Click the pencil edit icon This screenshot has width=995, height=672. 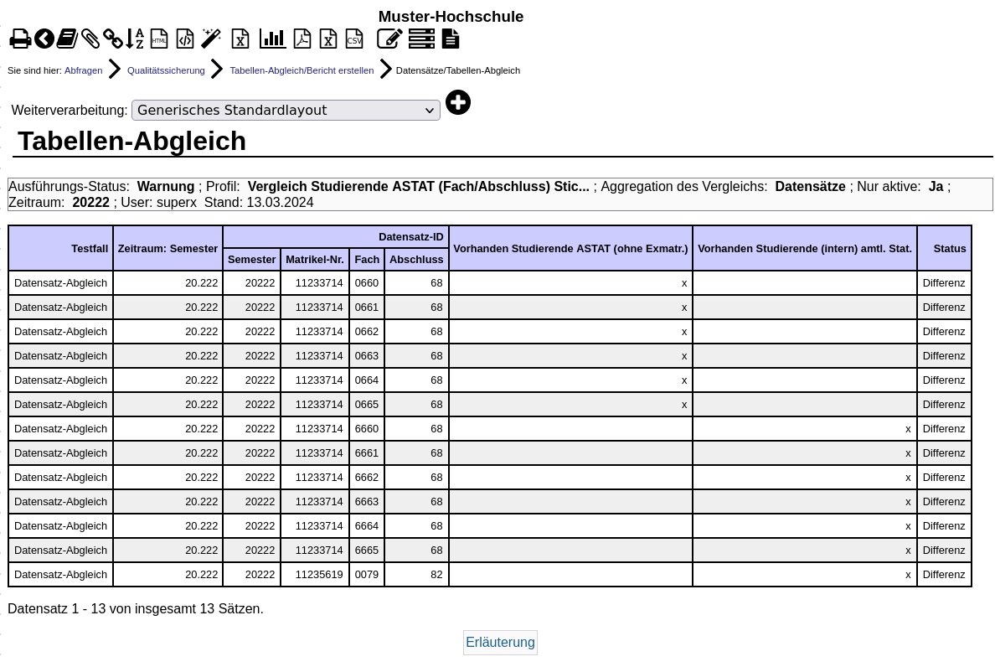coord(389,39)
